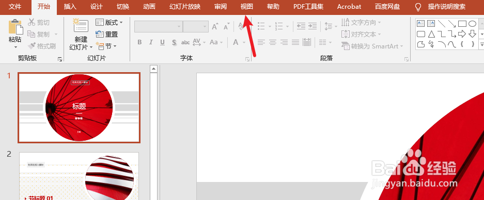484x200 pixels.
Task: Click the Bullets list icon
Action: 261,26
